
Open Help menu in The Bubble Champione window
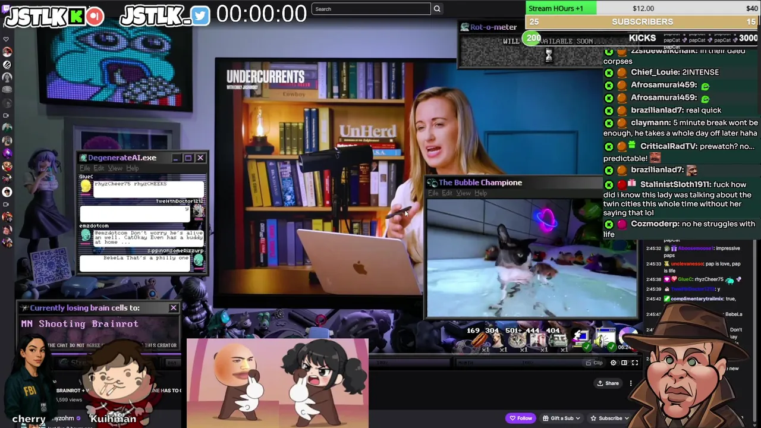[x=481, y=193]
